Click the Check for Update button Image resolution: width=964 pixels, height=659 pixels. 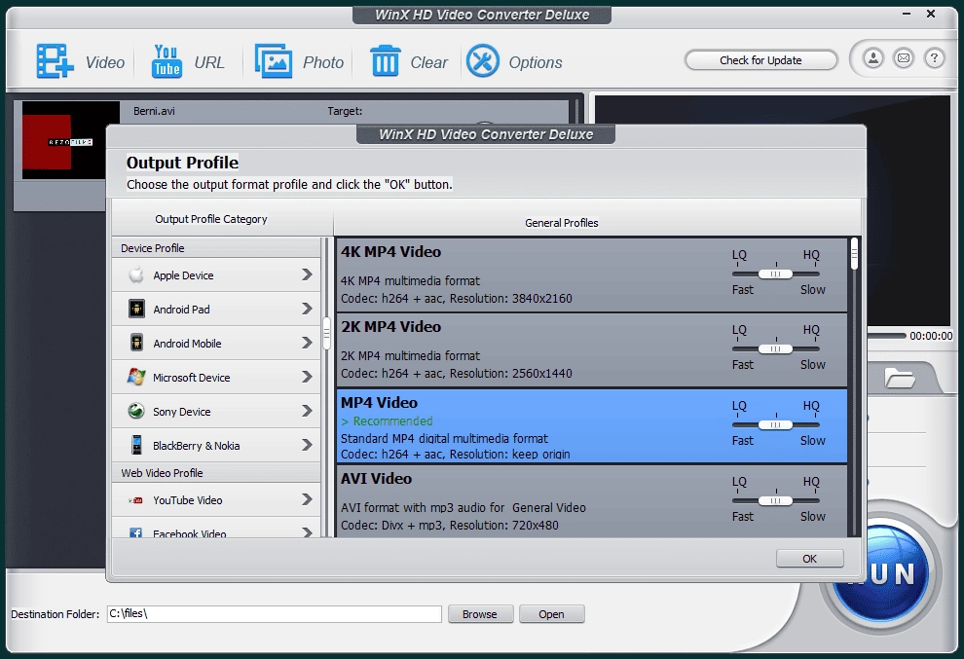click(760, 60)
